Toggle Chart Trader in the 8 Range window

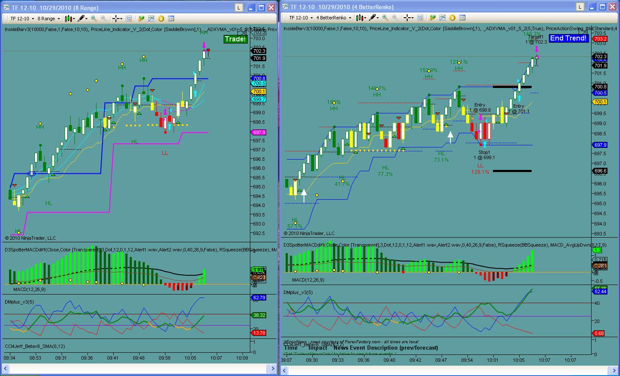[x=141, y=19]
